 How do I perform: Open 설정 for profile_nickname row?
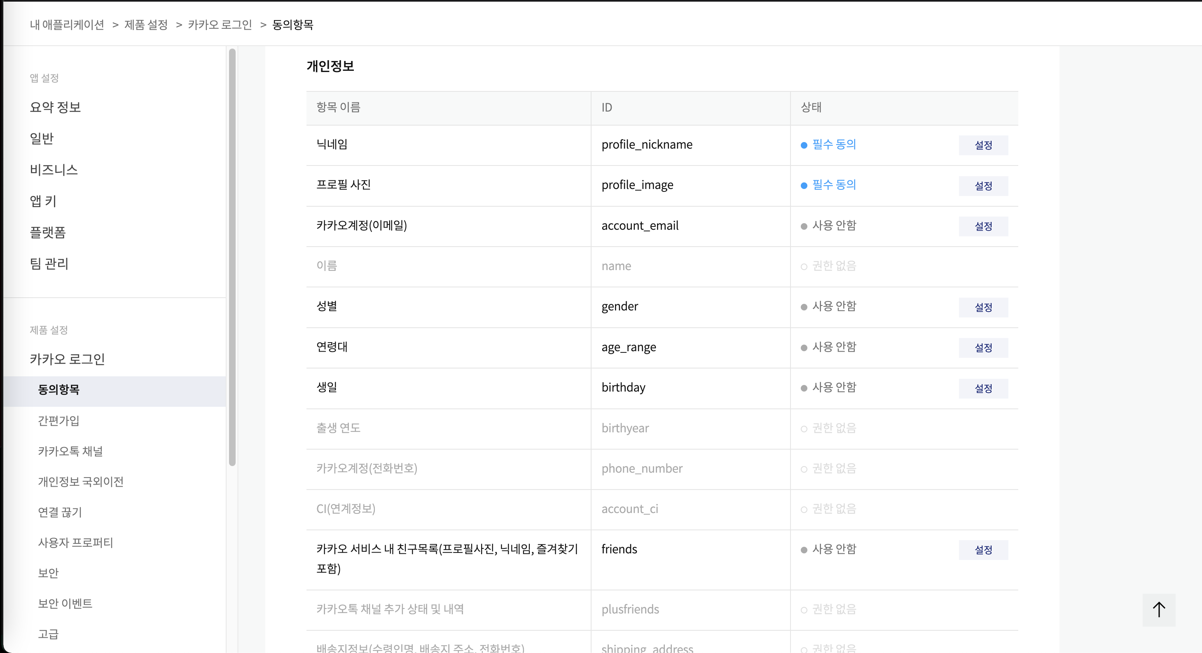pos(983,145)
